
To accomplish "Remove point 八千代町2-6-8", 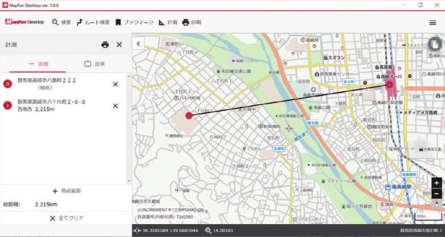I will click(x=115, y=106).
